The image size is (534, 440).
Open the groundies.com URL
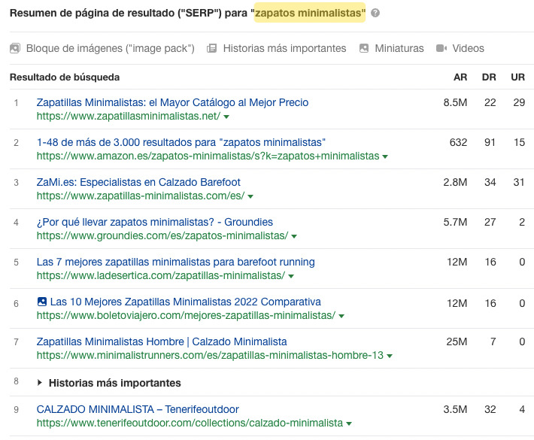pos(162,235)
